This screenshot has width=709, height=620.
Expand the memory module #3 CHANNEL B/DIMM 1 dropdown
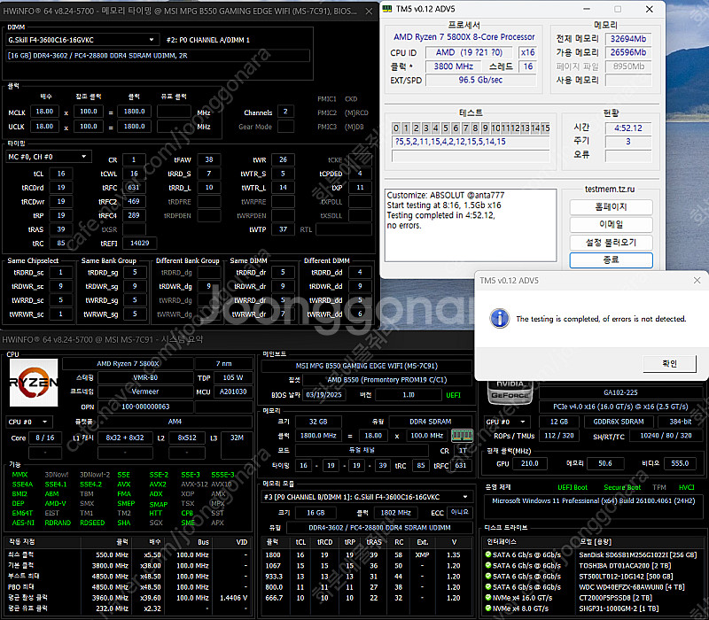(367, 497)
